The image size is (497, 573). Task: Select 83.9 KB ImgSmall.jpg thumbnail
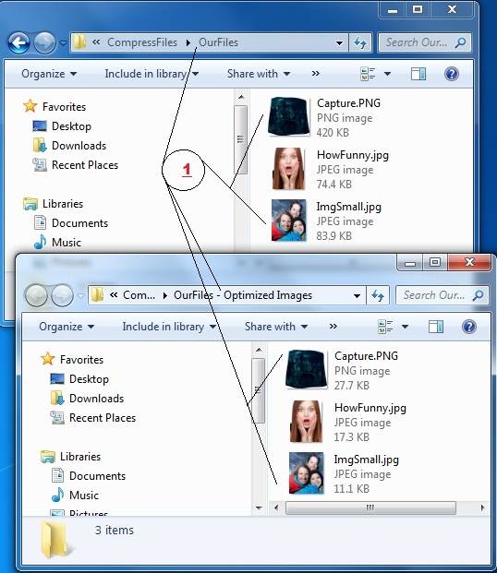(288, 221)
